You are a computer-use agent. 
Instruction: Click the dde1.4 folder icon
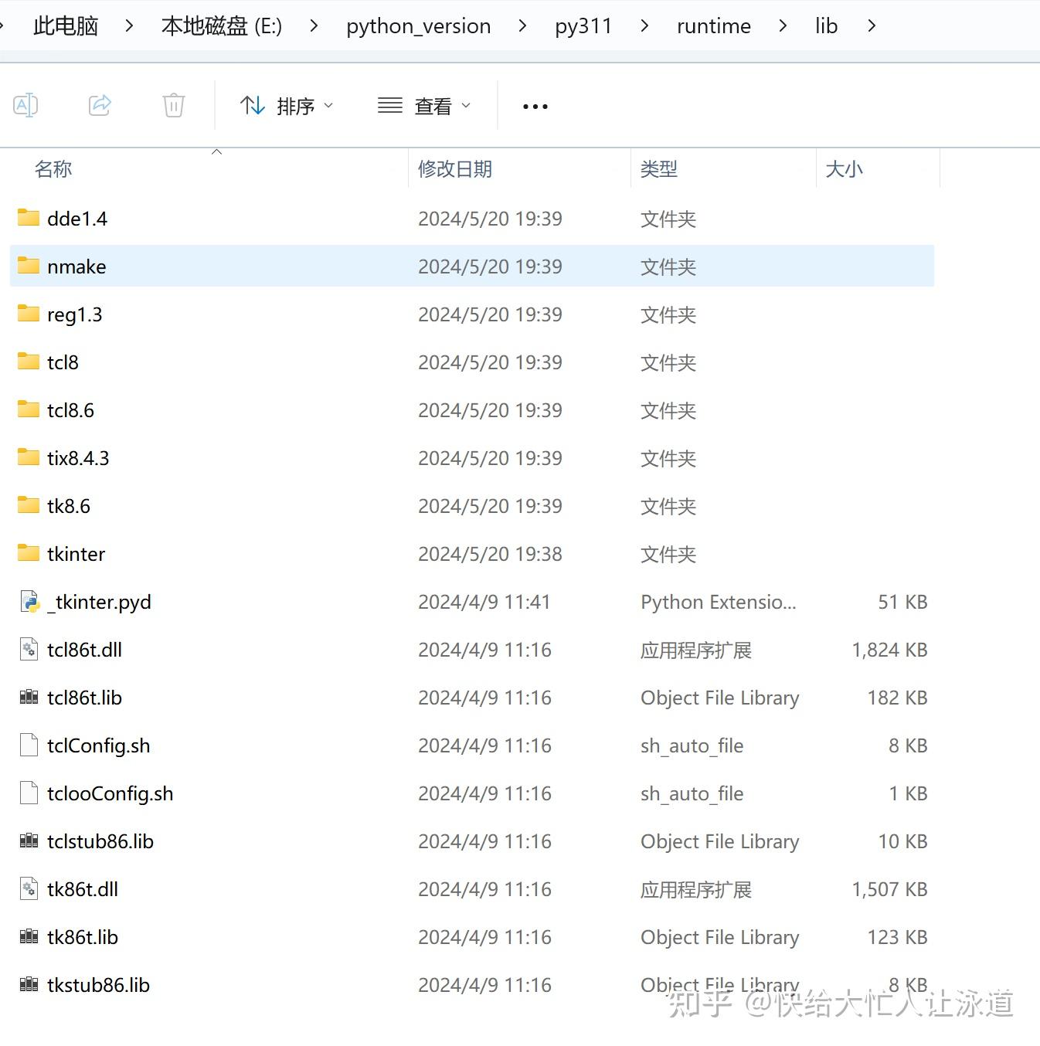[x=29, y=218]
